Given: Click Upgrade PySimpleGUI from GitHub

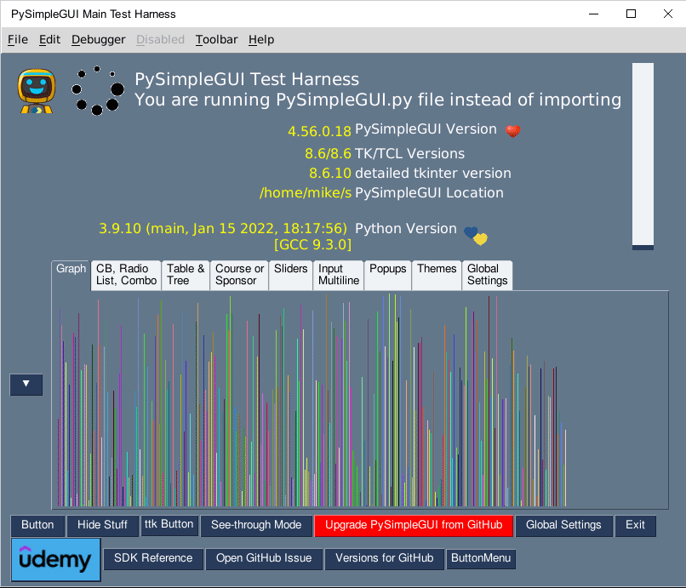Looking at the screenshot, I should pos(414,526).
